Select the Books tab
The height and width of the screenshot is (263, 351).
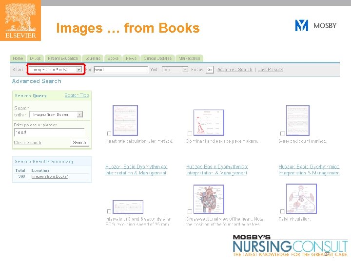pyautogui.click(x=113, y=58)
